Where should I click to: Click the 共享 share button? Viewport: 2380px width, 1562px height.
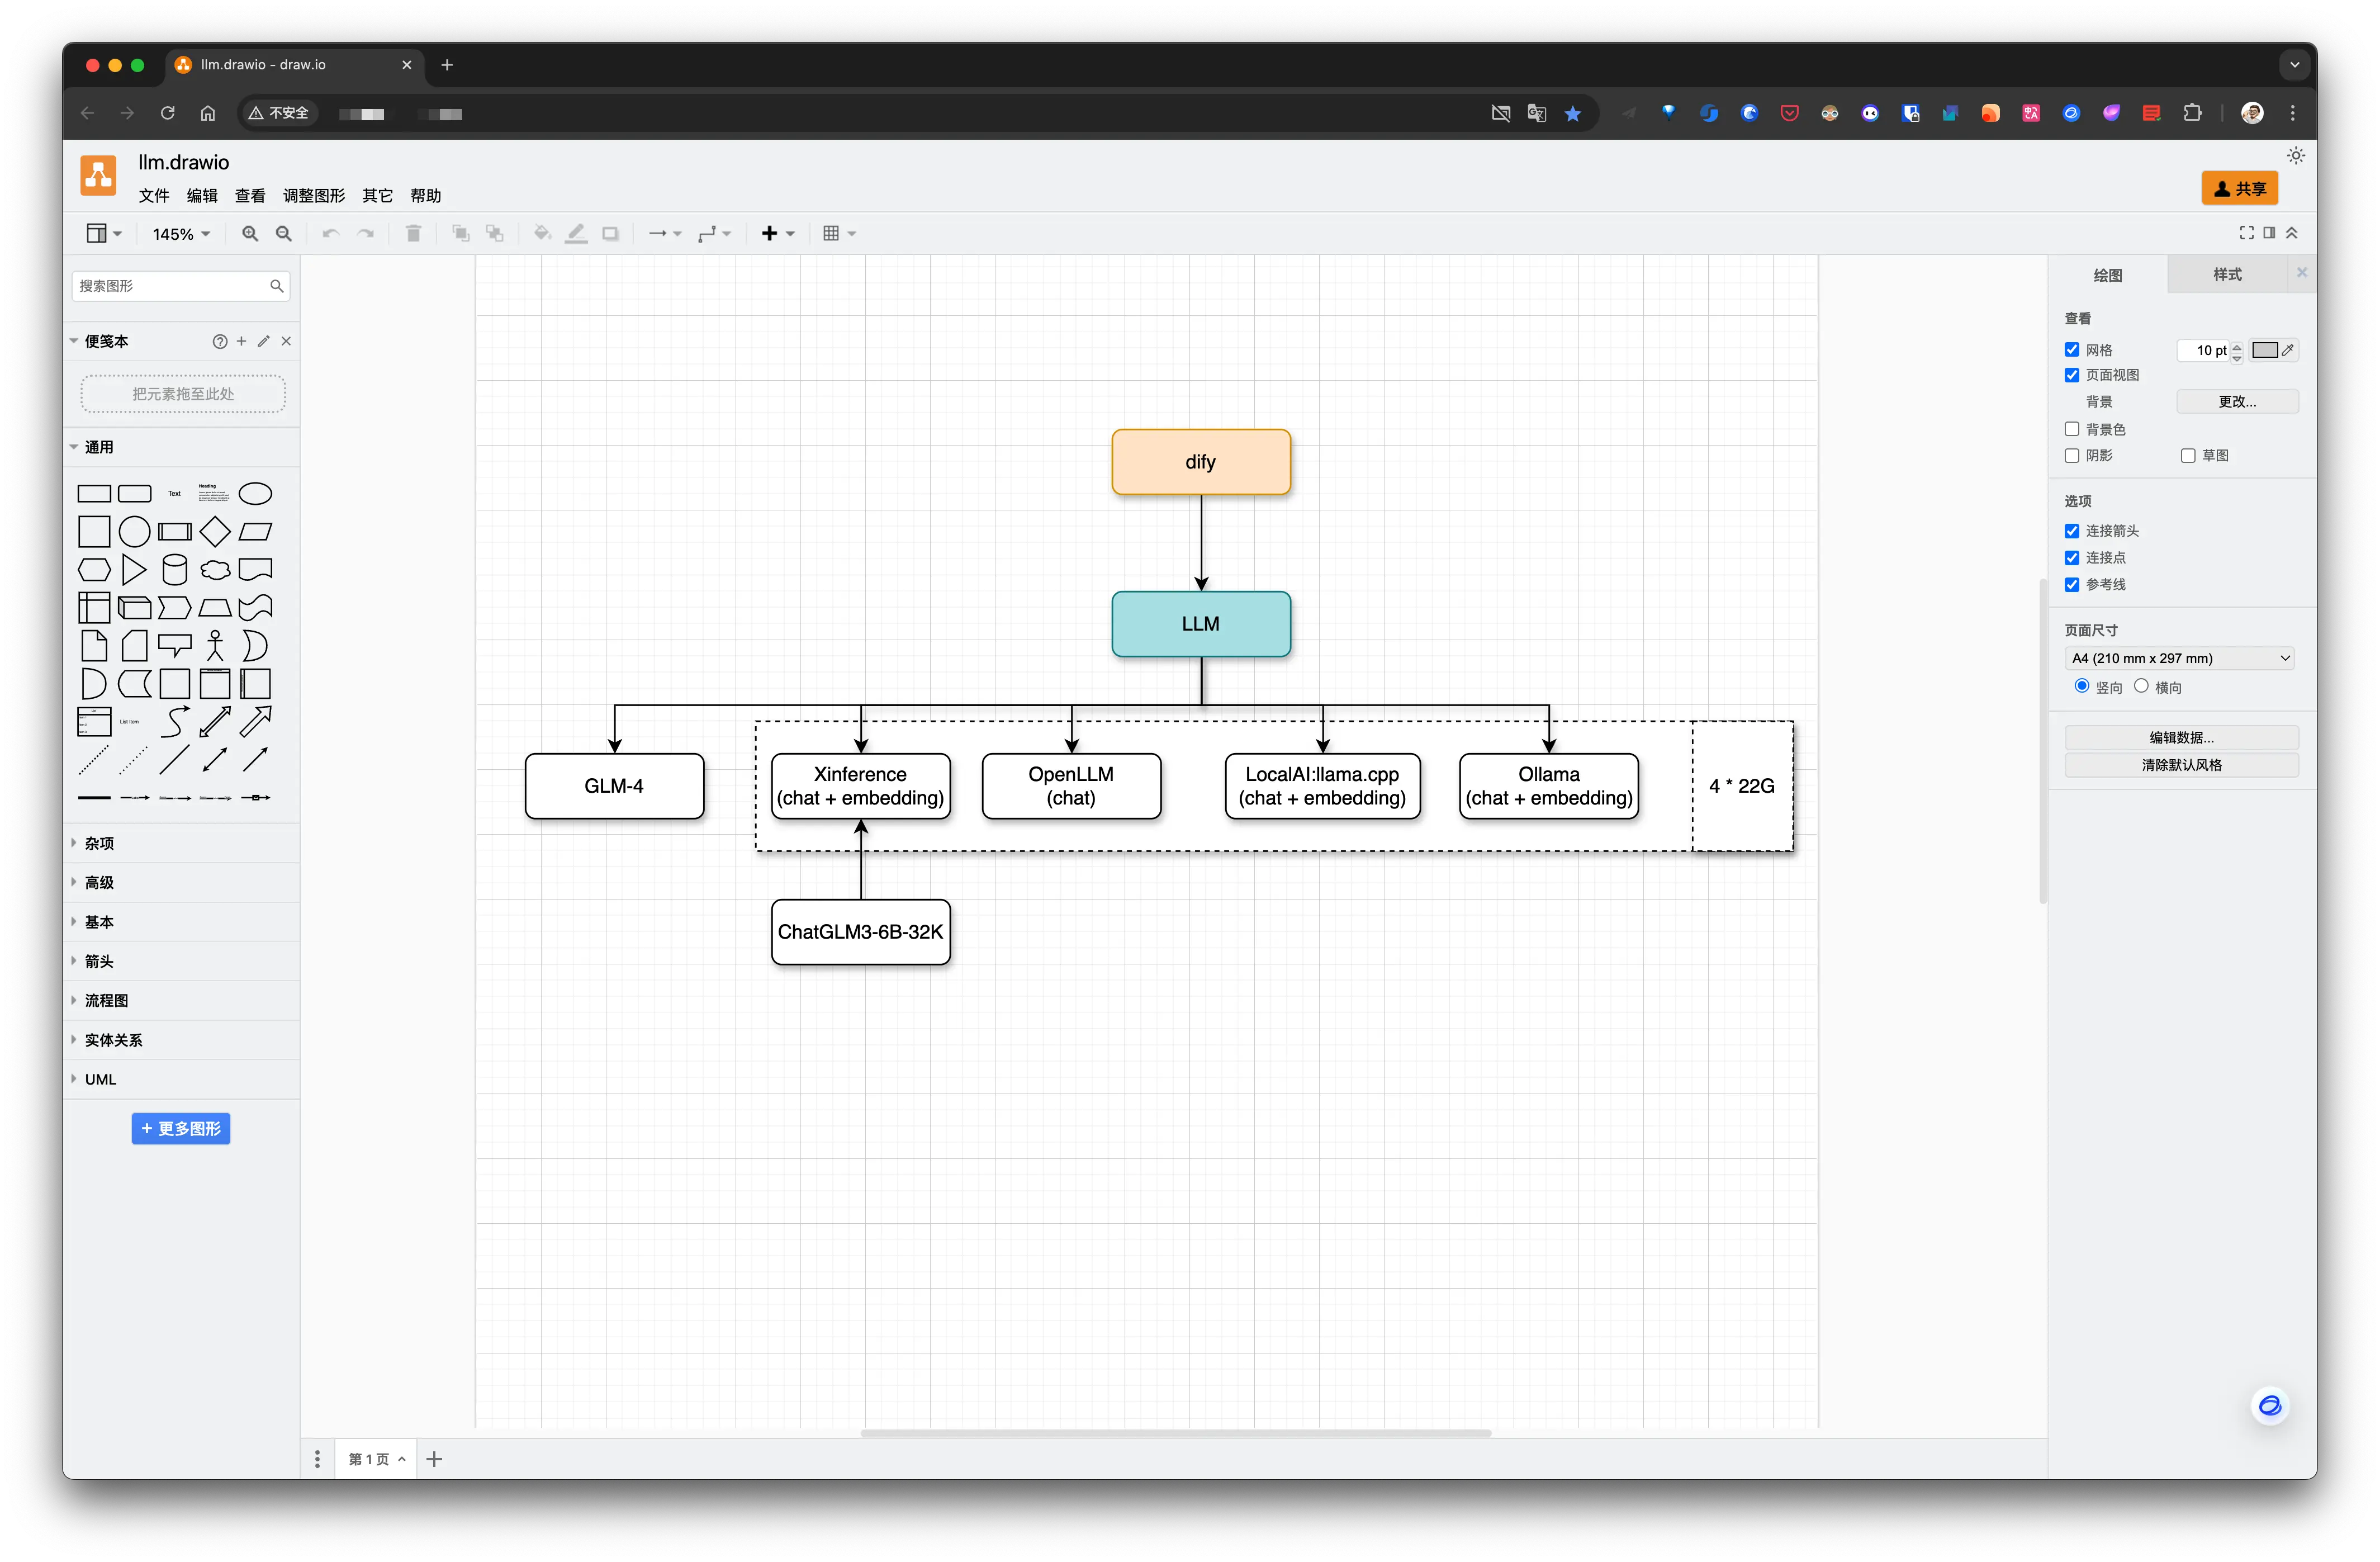(2239, 188)
